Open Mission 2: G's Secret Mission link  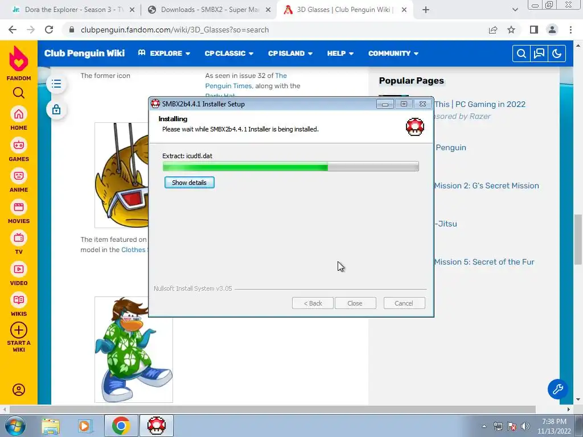pyautogui.click(x=486, y=185)
